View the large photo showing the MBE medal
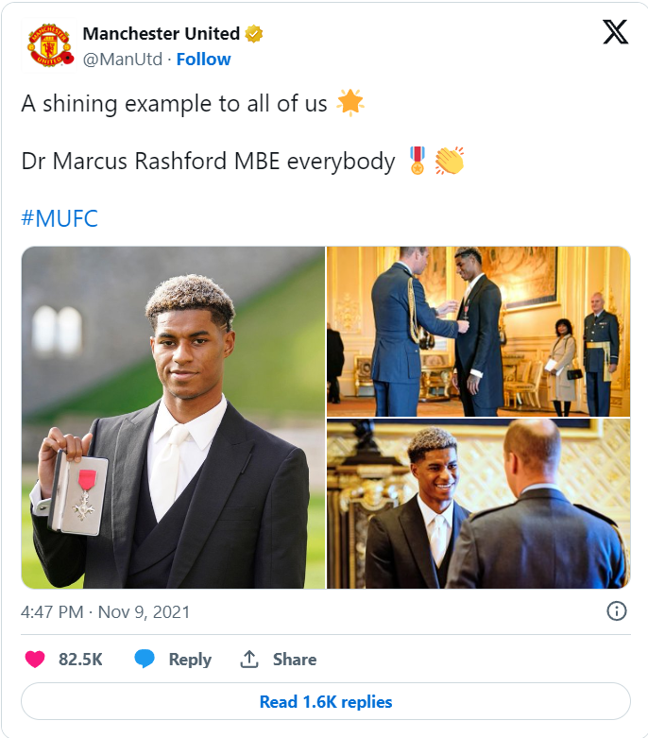The width and height of the screenshot is (648, 738). pos(173,418)
